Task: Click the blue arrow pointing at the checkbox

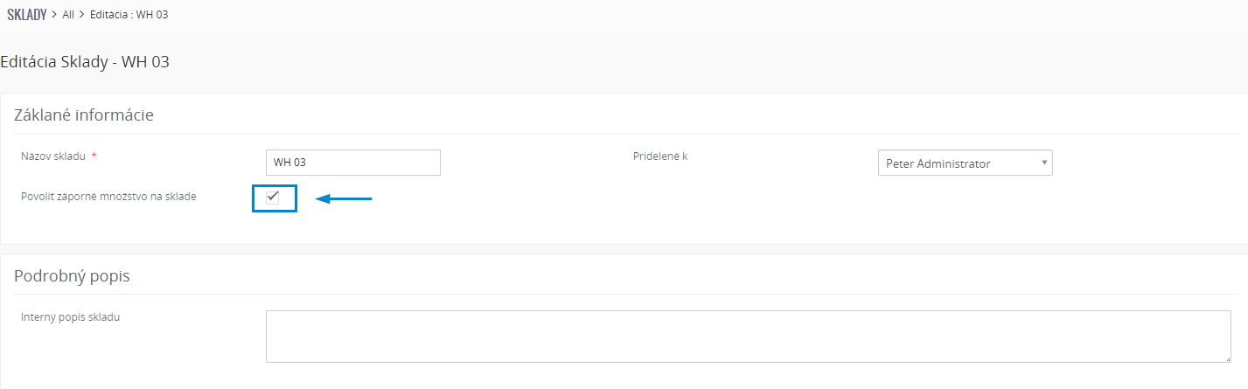Action: [344, 199]
